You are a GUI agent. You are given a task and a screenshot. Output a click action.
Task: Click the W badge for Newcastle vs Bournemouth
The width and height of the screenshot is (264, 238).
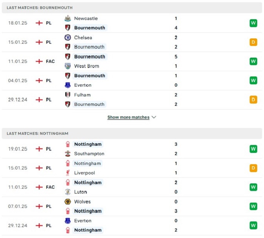click(253, 23)
